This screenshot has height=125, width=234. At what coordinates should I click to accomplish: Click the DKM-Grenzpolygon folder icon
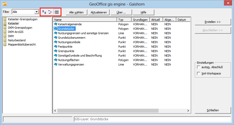coord(5,28)
